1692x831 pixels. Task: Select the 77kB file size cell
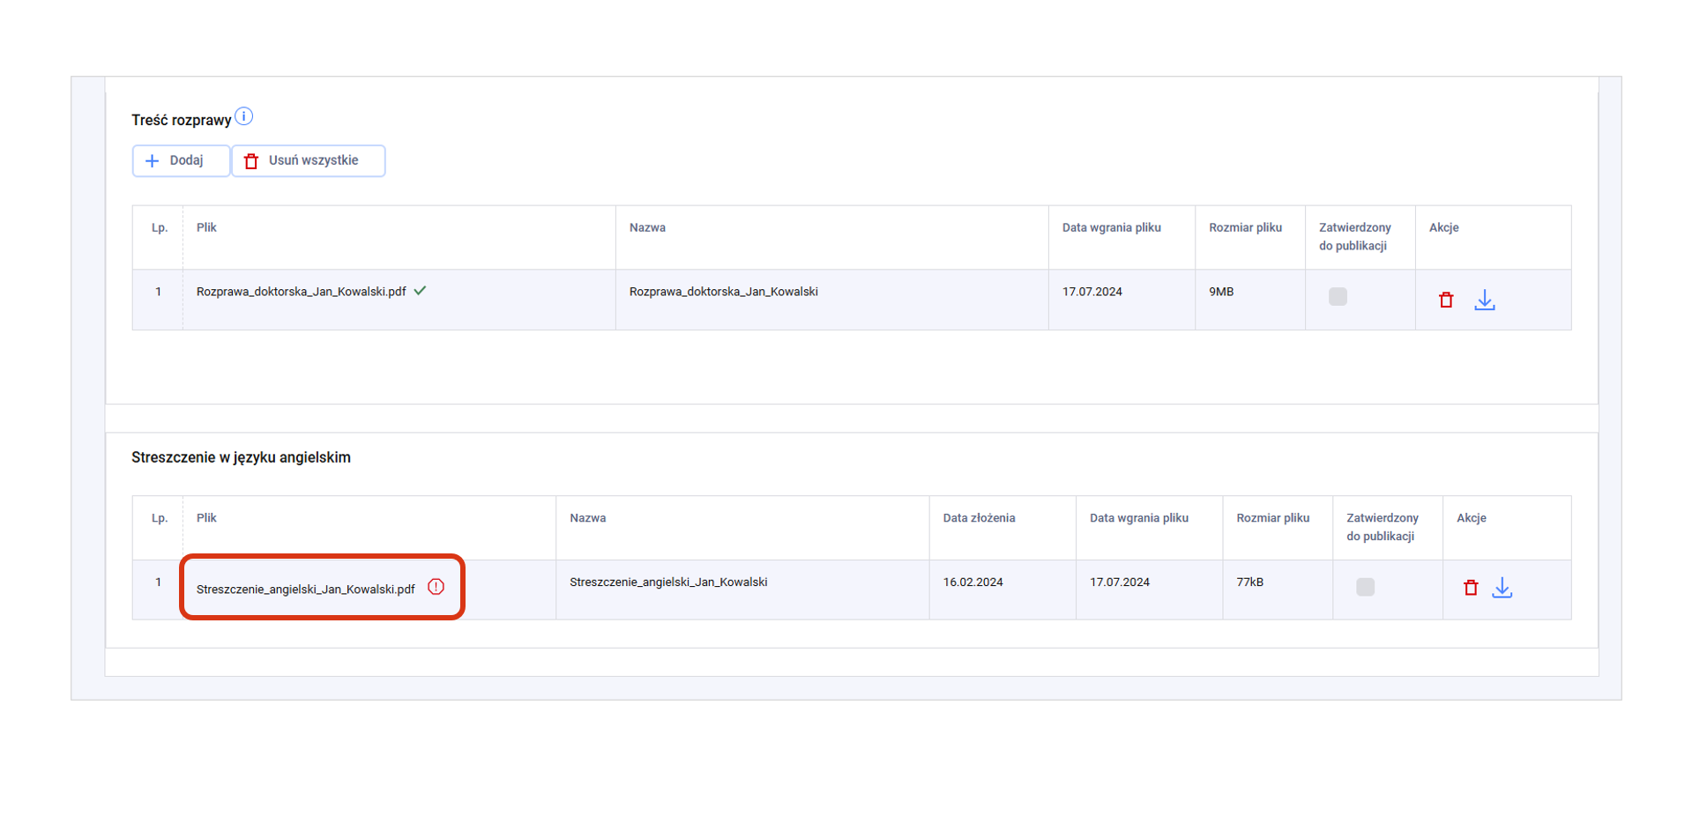(1249, 582)
